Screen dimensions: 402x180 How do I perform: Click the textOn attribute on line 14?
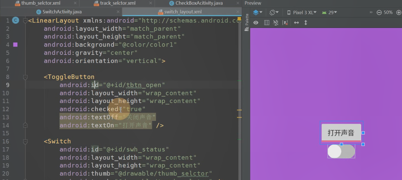(x=106, y=125)
